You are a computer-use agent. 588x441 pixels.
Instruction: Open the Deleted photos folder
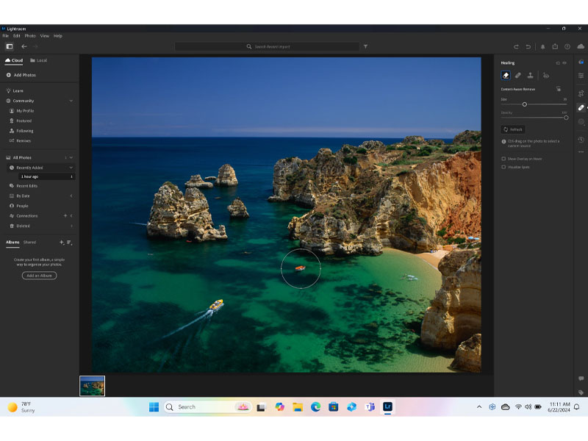[x=20, y=226]
